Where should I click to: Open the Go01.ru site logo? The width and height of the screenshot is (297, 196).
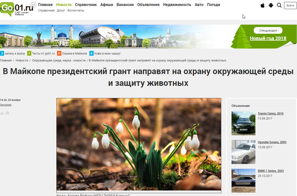click(x=17, y=9)
